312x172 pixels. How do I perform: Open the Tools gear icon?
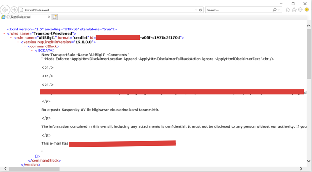coord(301,10)
